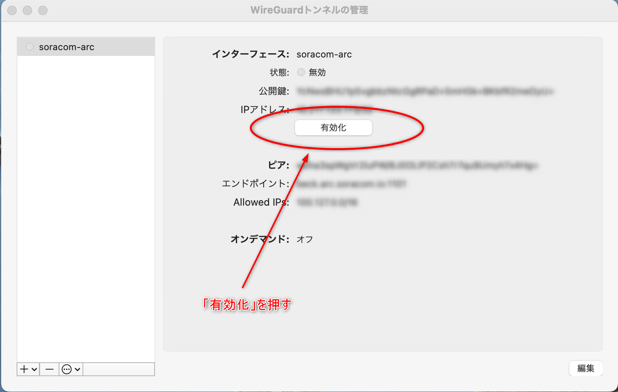
Task: Click the interface name value soracom-arc
Action: (324, 54)
